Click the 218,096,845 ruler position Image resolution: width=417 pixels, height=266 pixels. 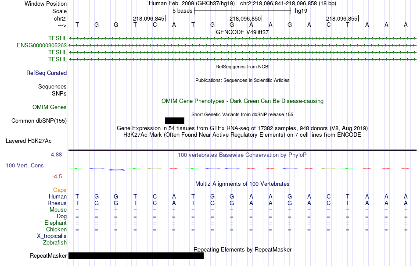(x=149, y=18)
